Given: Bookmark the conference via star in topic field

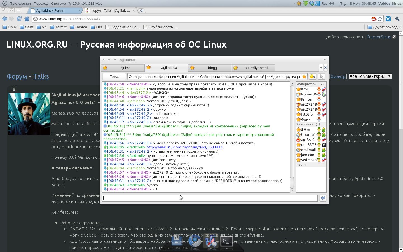Looking at the screenshot, I should [304, 76].
